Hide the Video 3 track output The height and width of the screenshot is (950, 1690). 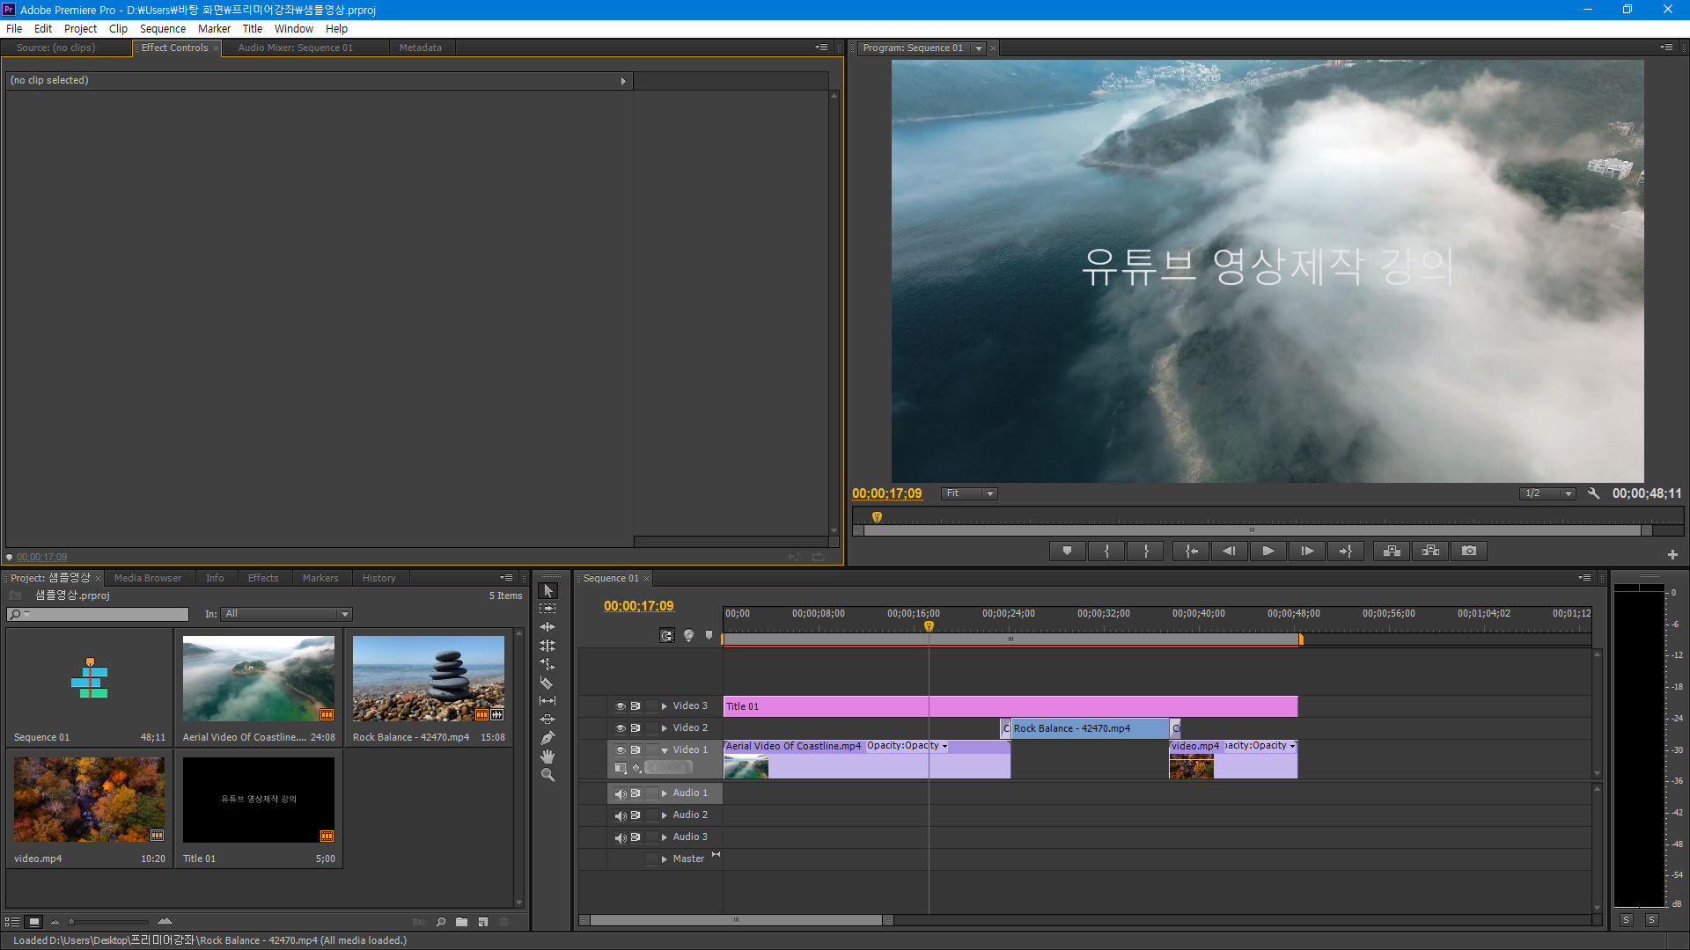point(620,706)
